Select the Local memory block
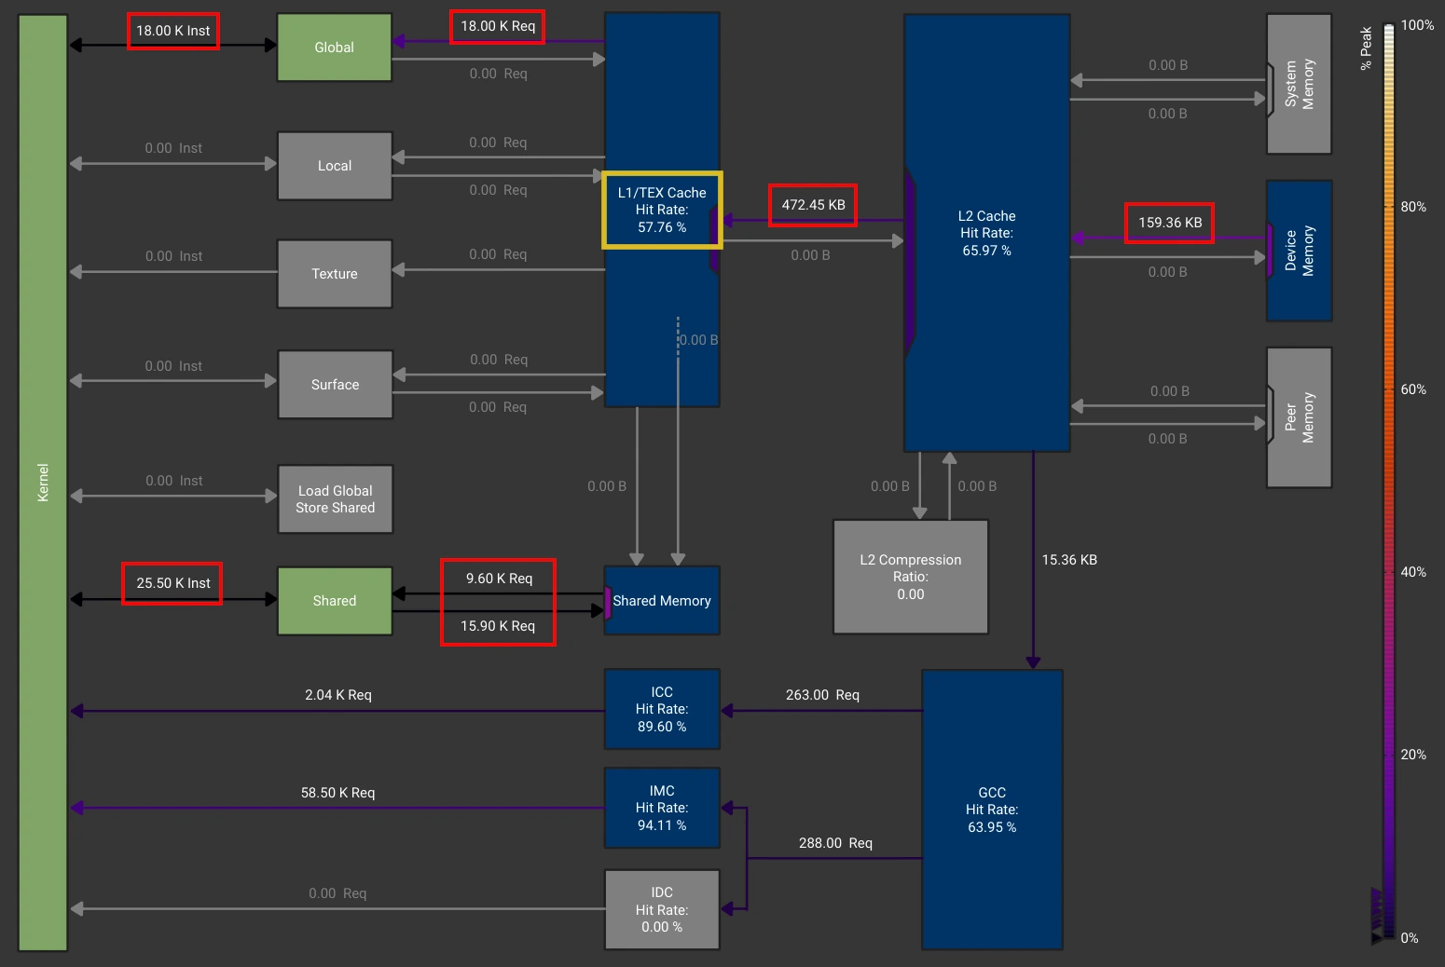 pos(335,166)
